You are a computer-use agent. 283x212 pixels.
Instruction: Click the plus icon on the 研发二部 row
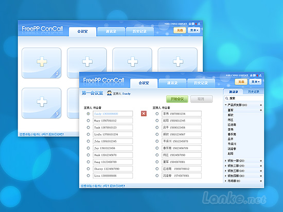(x=261, y=166)
